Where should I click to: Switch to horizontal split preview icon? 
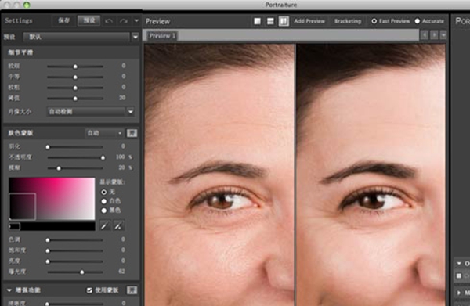click(x=270, y=21)
